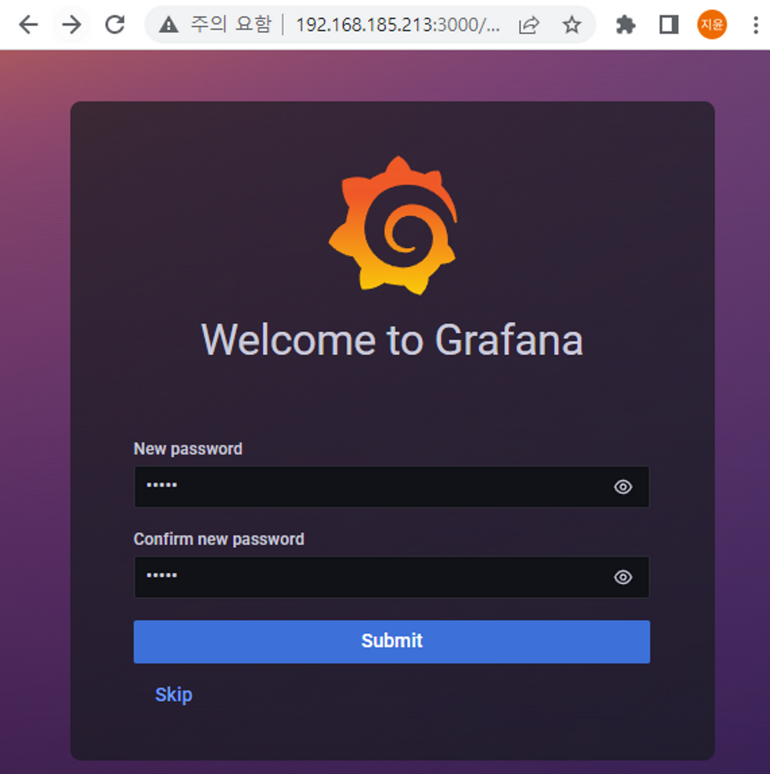The image size is (770, 774).
Task: Go forward to the next page
Action: point(72,25)
